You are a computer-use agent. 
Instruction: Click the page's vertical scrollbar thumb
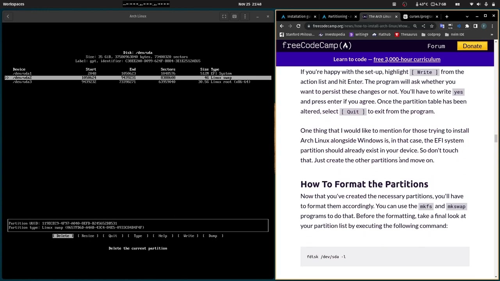click(496, 139)
